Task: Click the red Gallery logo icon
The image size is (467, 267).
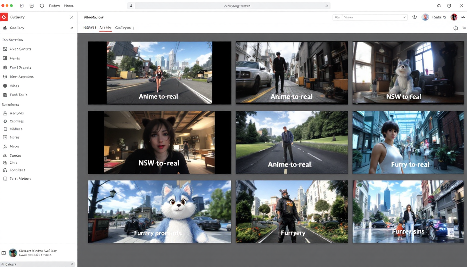Action: coord(4,17)
